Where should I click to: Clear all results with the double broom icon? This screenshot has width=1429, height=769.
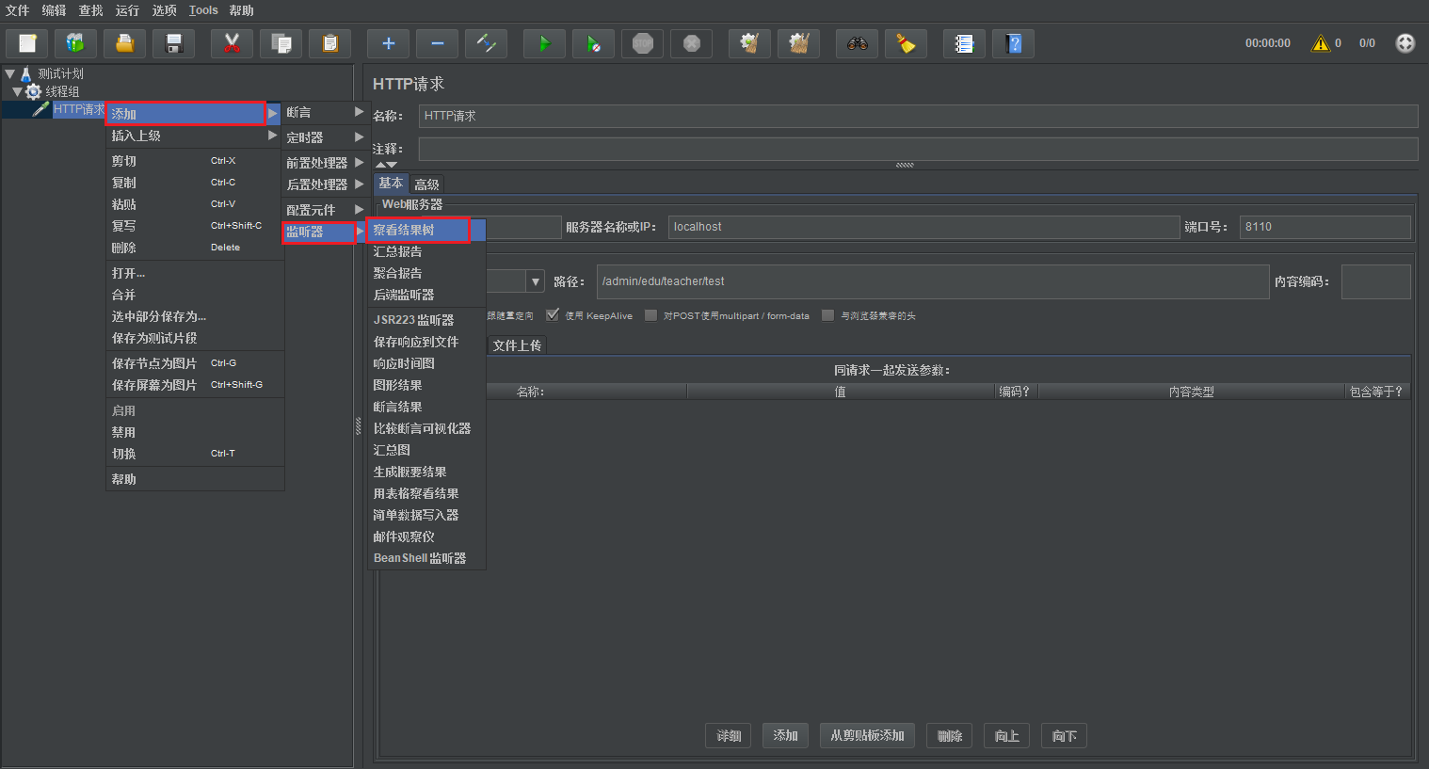(798, 43)
